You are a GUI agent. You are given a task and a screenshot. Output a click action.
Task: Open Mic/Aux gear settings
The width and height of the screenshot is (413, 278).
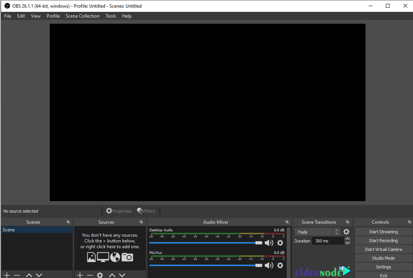point(280,265)
